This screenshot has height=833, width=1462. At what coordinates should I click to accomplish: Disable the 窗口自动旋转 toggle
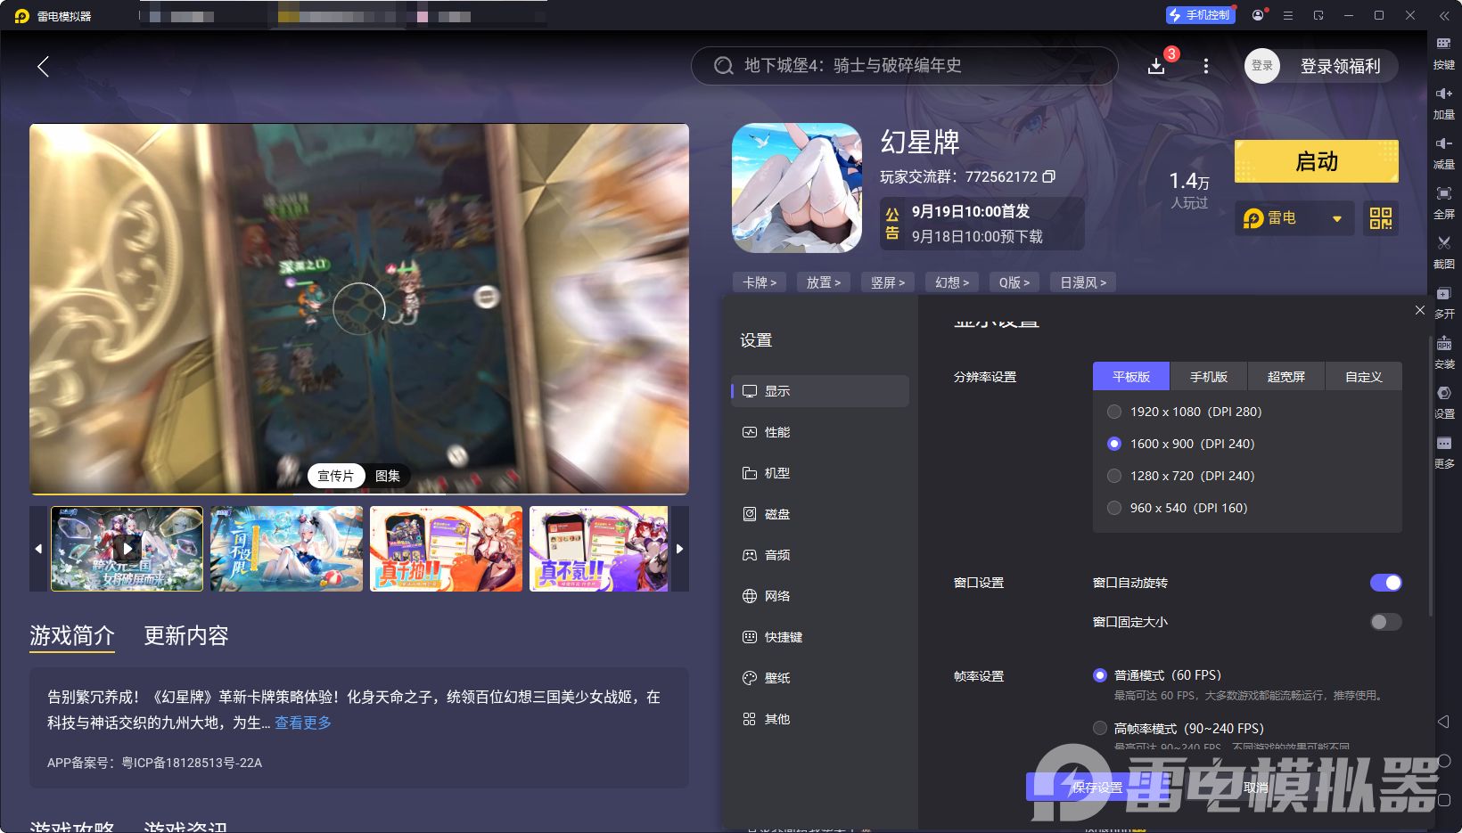(1384, 583)
